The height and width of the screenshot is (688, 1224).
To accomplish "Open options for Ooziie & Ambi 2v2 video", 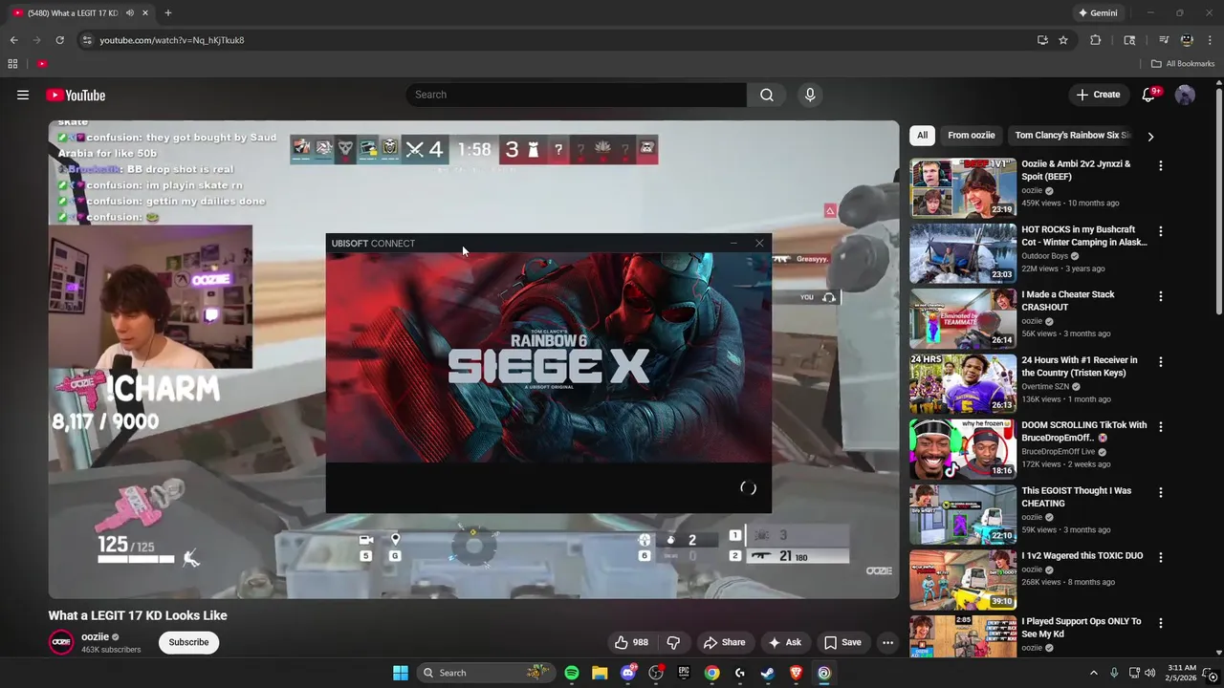I will (1160, 166).
